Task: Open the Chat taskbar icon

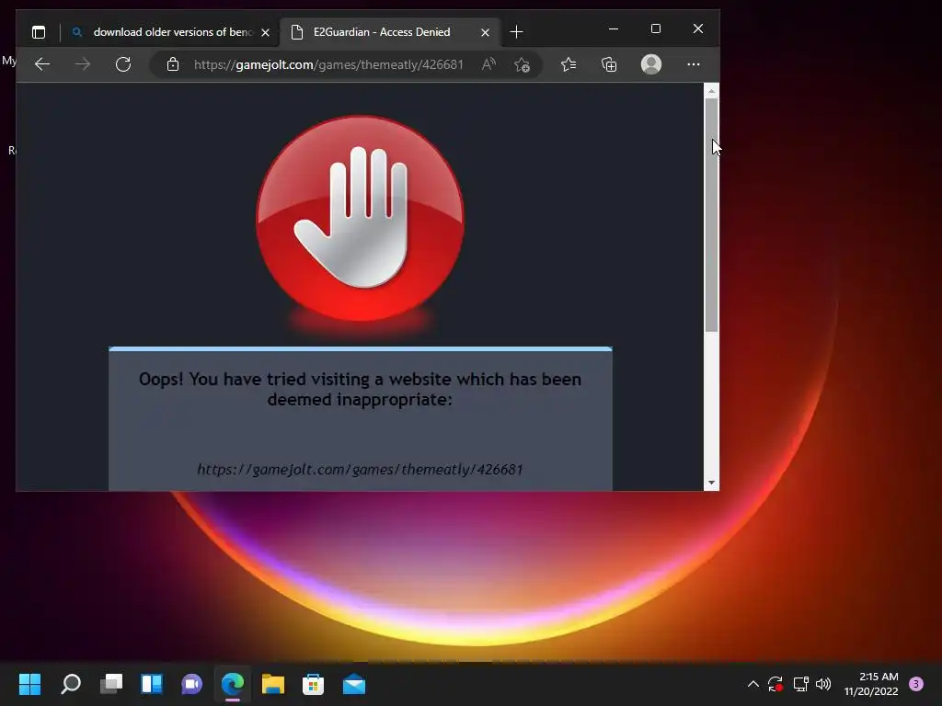Action: pos(191,684)
